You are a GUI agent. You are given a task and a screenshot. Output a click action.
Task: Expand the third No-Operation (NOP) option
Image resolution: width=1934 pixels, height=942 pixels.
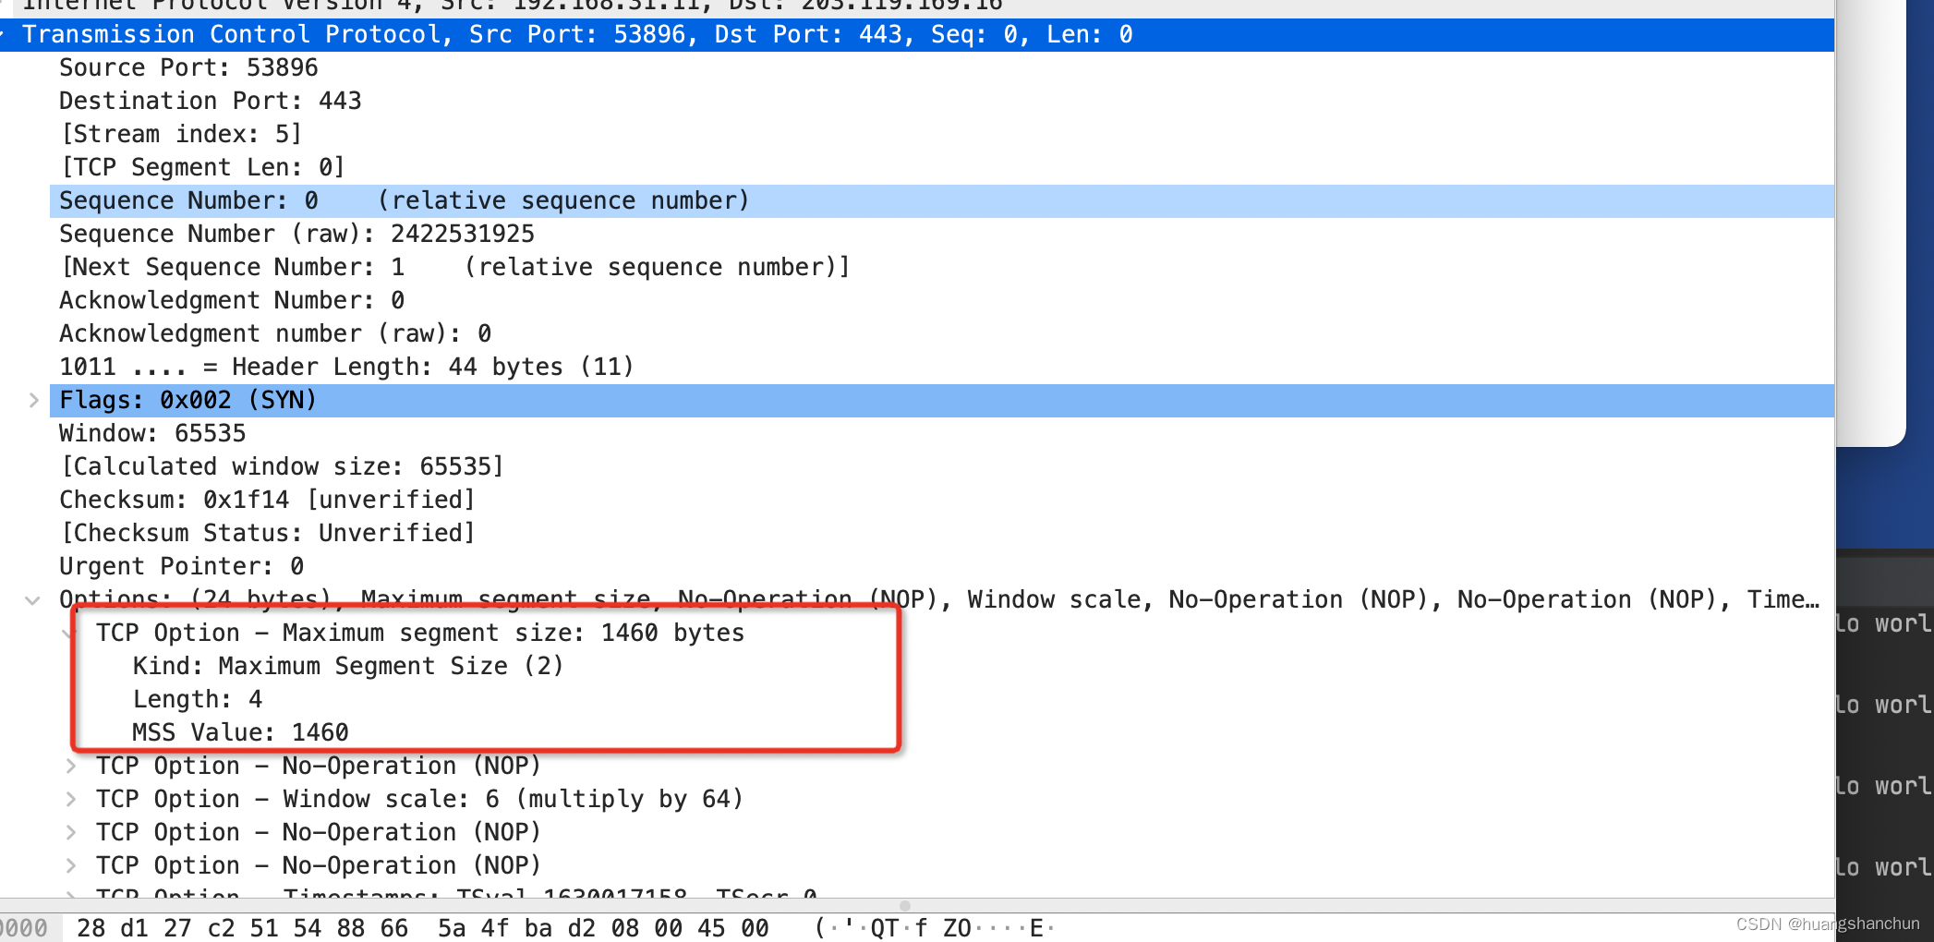(x=71, y=865)
